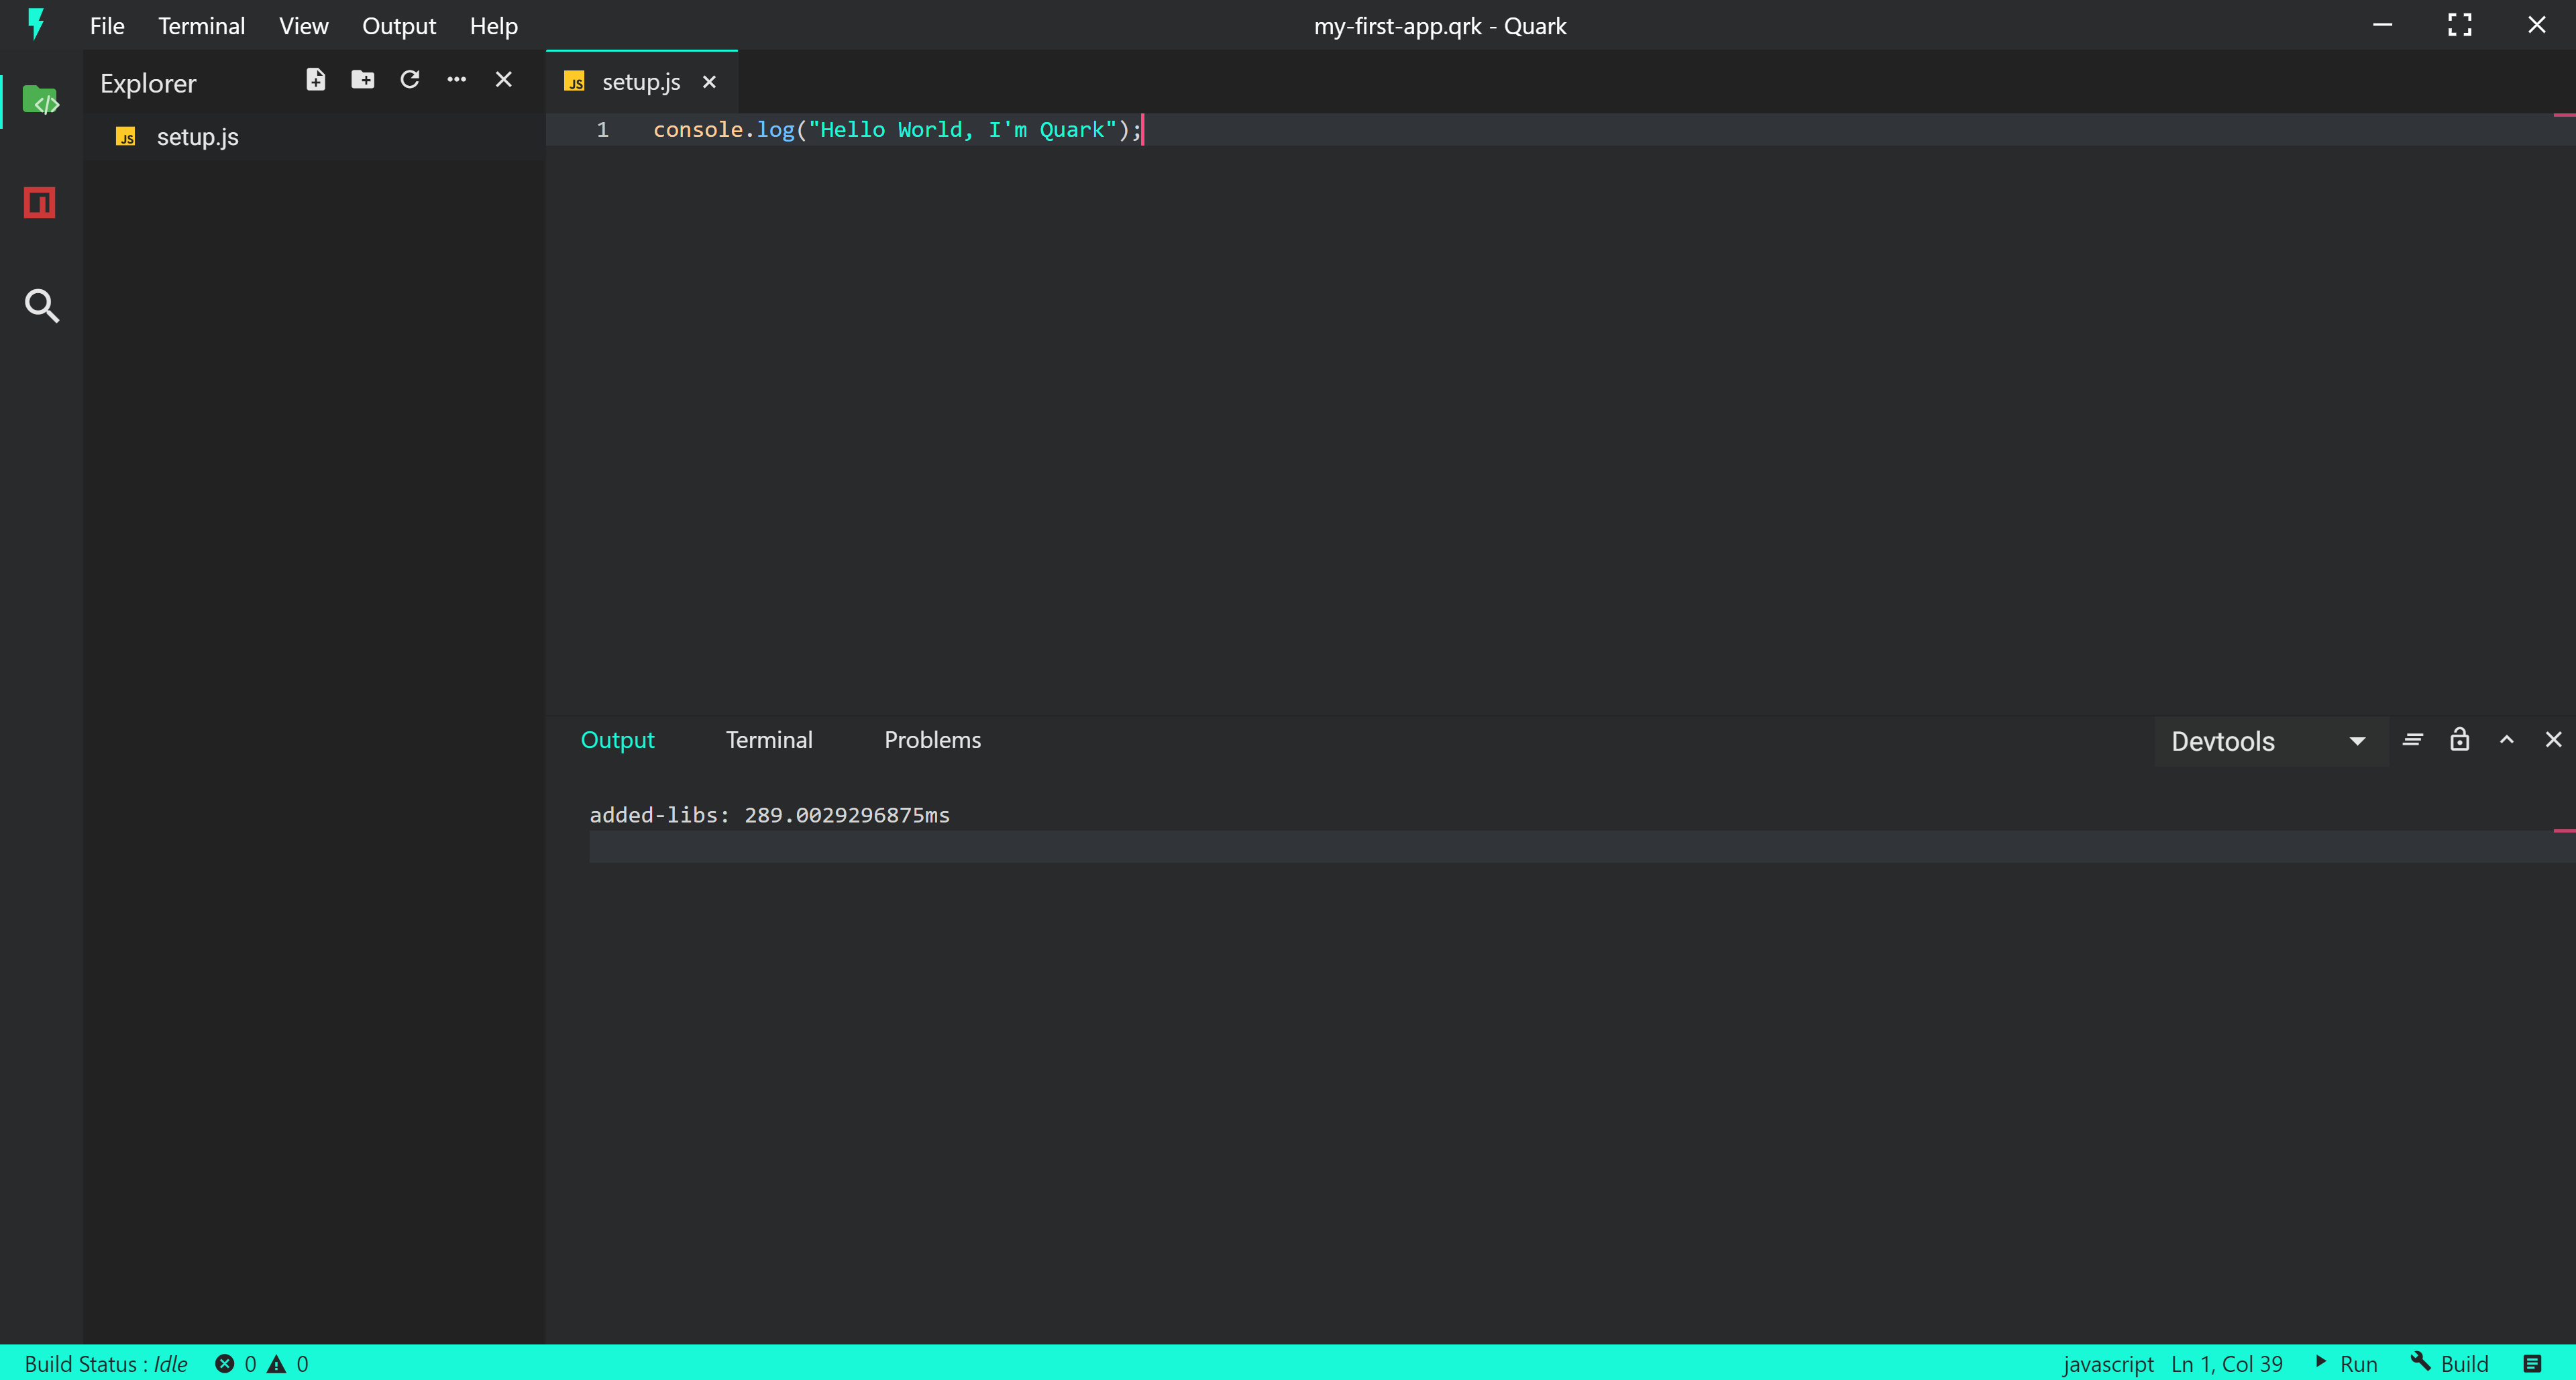Close the setup.js editor tab

tap(709, 82)
